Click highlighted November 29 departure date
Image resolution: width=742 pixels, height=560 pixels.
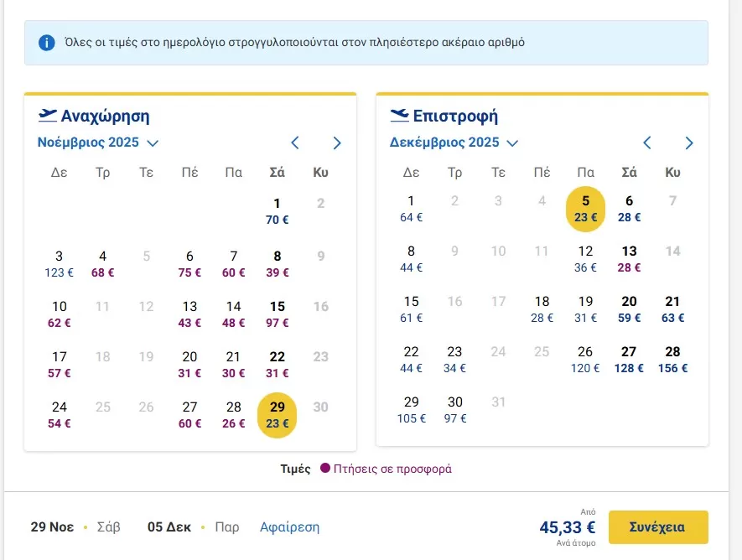(x=278, y=414)
